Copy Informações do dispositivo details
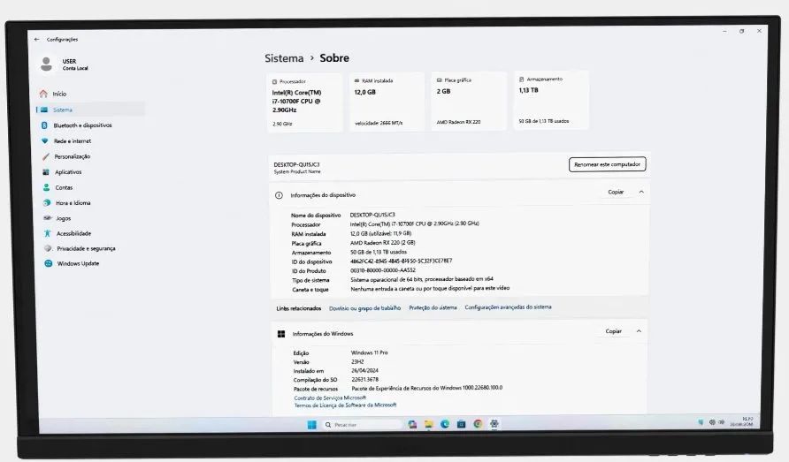 [616, 192]
